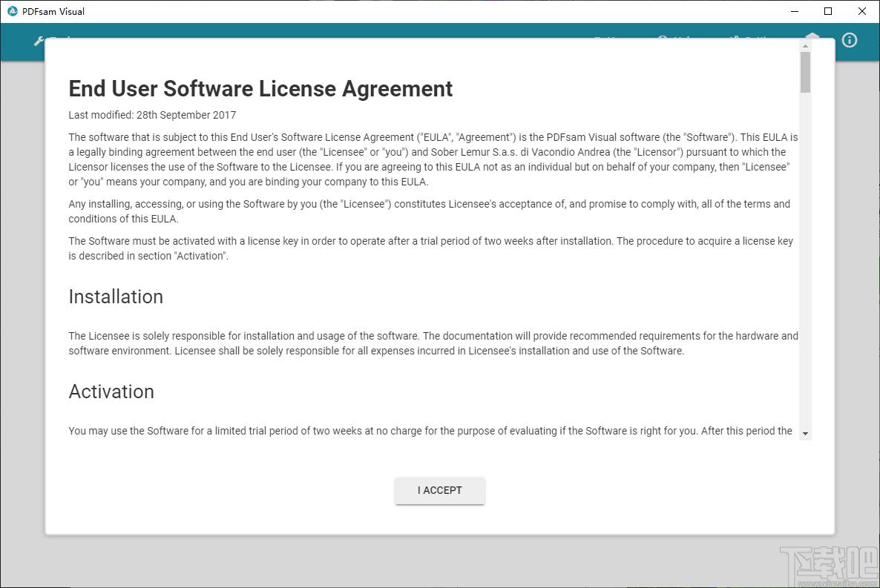
Task: Minimize the PDFsam Visual window
Action: click(795, 11)
